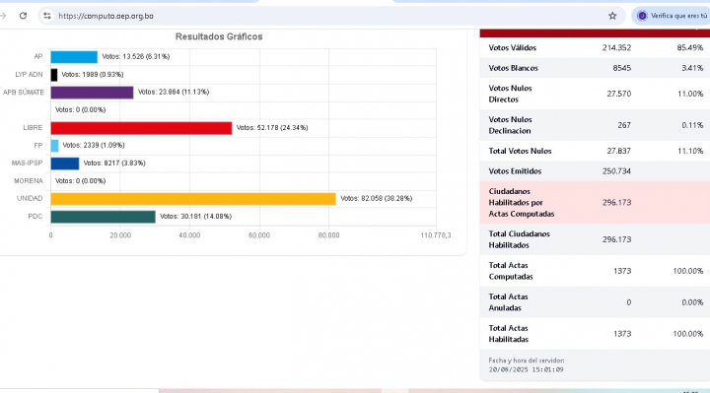Click the '80.000' x-axis tick

pyautogui.click(x=328, y=235)
